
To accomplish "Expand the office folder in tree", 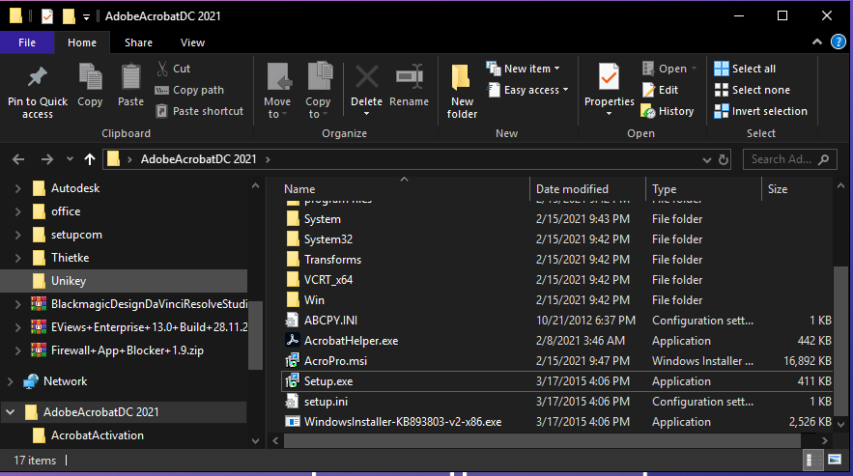I will tap(17, 211).
